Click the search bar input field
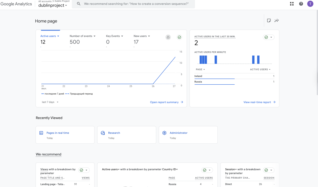 point(137,4)
